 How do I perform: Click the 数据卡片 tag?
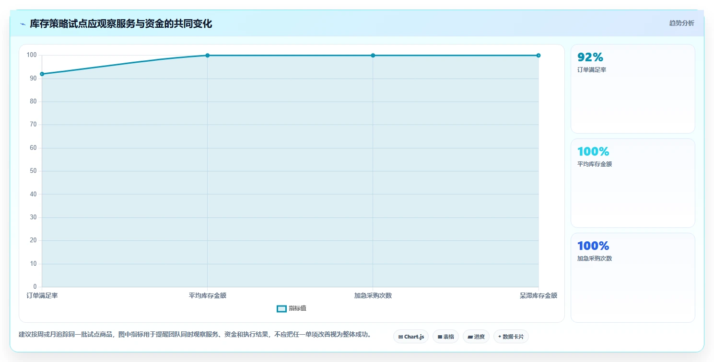(x=511, y=337)
